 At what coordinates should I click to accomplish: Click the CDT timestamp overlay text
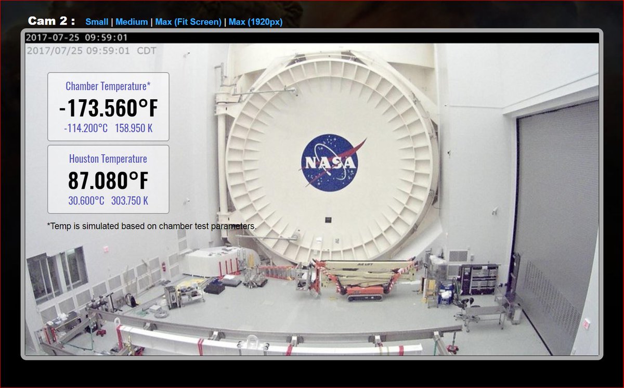click(x=91, y=51)
